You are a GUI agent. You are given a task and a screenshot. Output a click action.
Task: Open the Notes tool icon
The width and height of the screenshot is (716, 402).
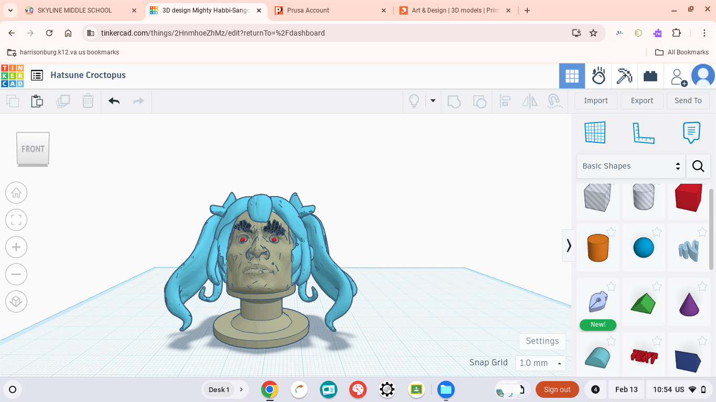tap(691, 132)
